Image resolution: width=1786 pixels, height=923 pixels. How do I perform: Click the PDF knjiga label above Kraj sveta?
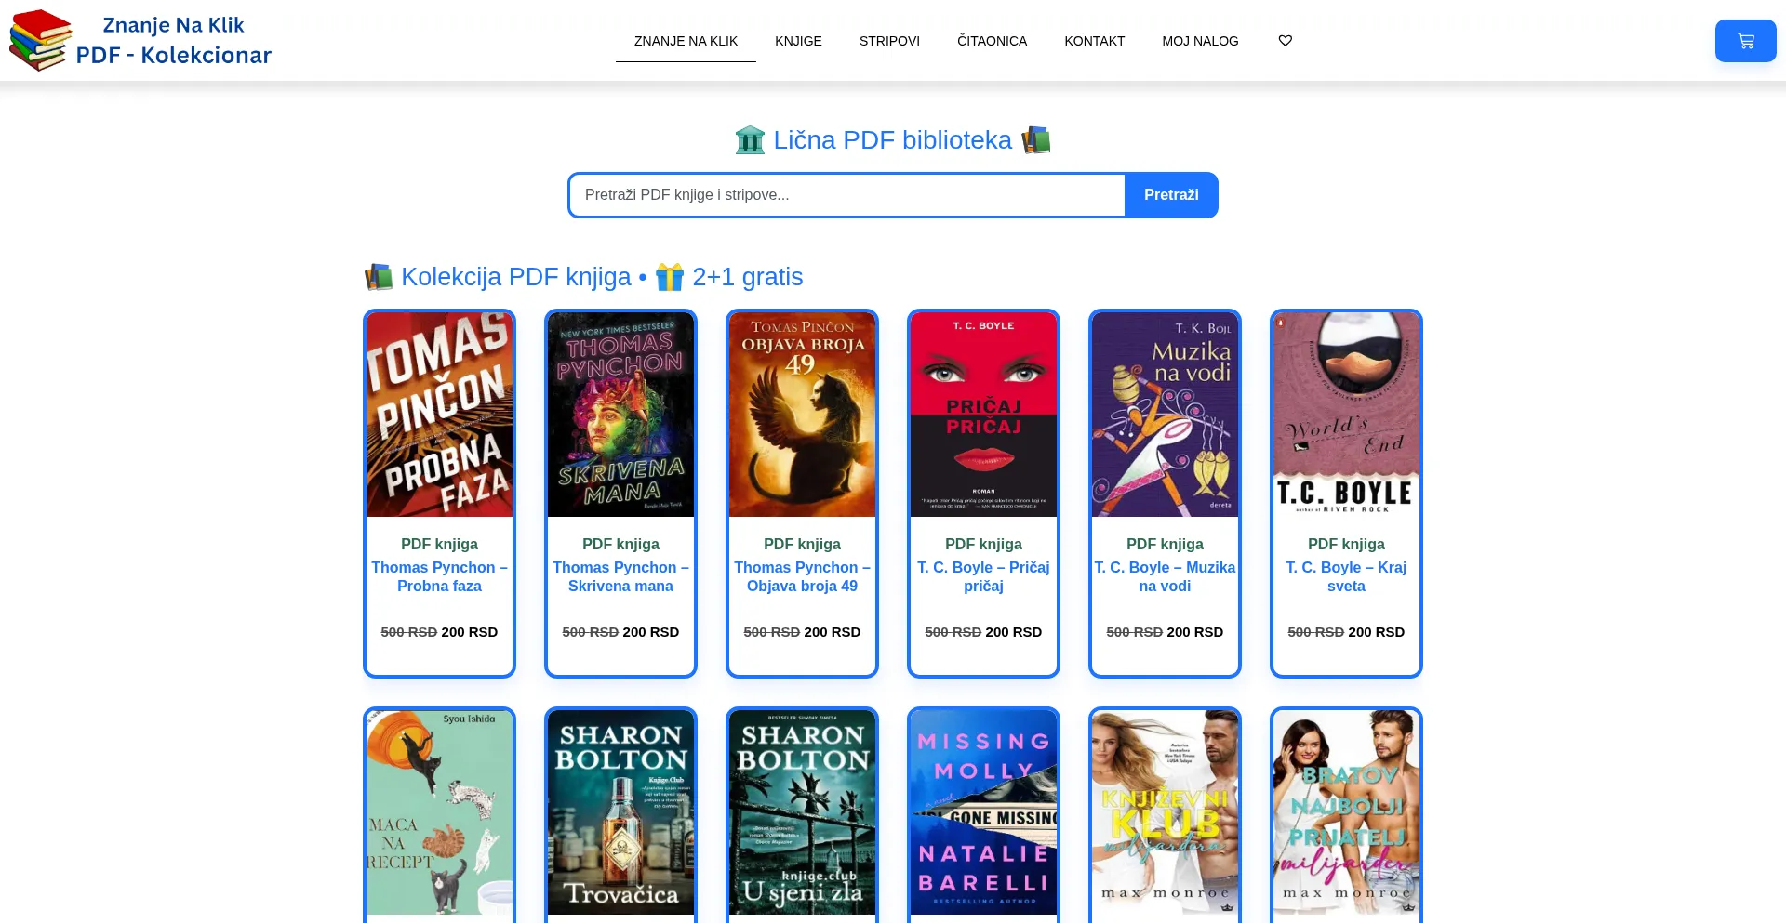(1346, 545)
